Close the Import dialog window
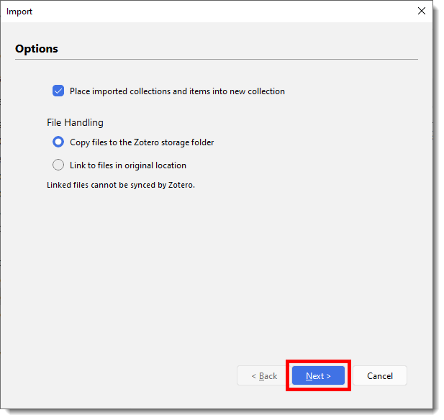The image size is (444, 420). coord(421,11)
